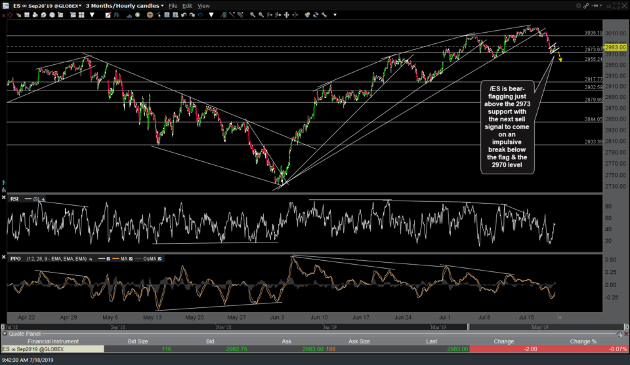Click the undo arrow icon in toolbar
This screenshot has height=365, width=630.
(x=184, y=15)
